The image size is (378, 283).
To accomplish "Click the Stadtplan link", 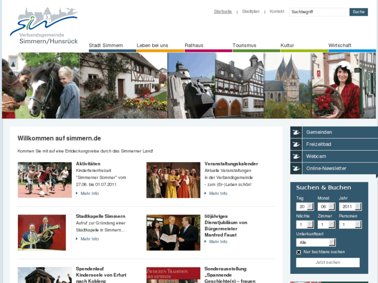I will click(x=251, y=11).
